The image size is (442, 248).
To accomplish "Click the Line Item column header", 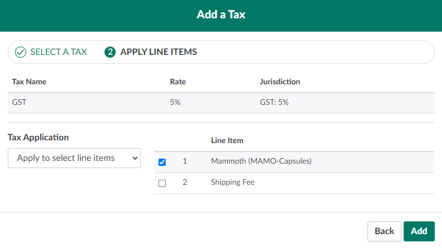I will [227, 140].
